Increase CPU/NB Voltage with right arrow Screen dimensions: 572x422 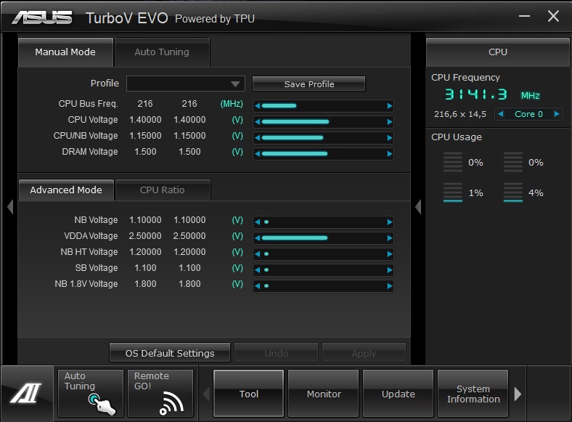tap(389, 137)
